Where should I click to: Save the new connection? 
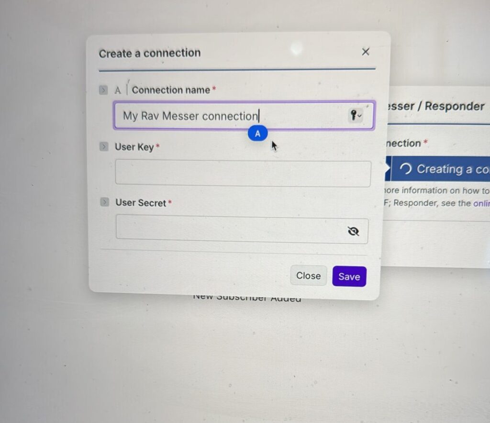click(349, 277)
